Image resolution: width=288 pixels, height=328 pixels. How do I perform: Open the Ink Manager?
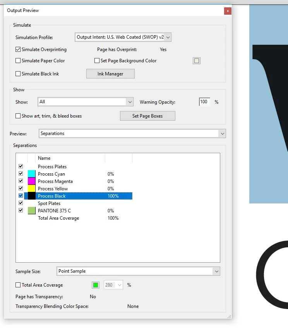pyautogui.click(x=110, y=74)
